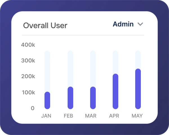Select the filled MAR bar
This screenshot has width=169, height=135.
click(x=93, y=98)
